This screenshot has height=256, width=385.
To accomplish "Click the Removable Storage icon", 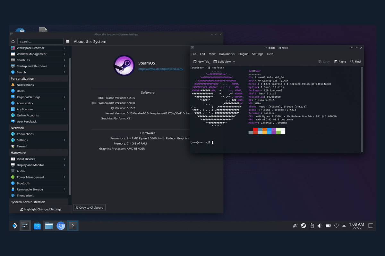I will pos(13,189).
